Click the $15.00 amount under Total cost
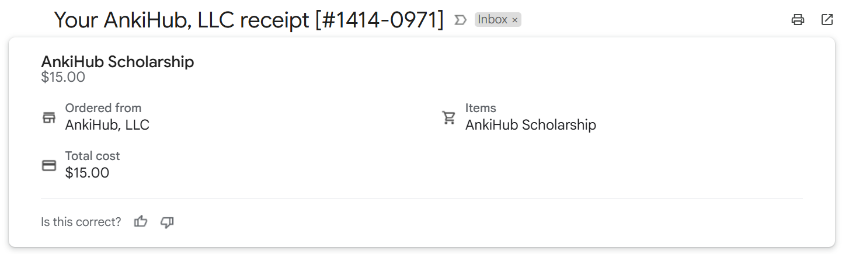This screenshot has width=842, height=254. pyautogui.click(x=87, y=173)
